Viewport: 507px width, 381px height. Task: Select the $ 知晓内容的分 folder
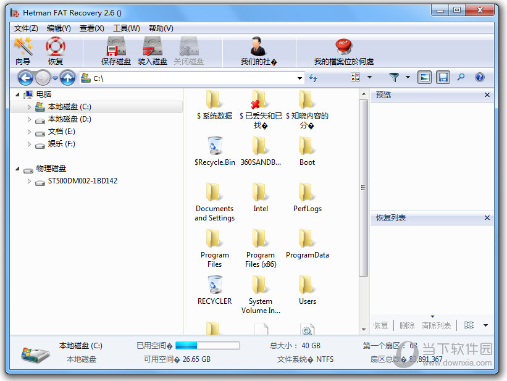click(x=307, y=110)
